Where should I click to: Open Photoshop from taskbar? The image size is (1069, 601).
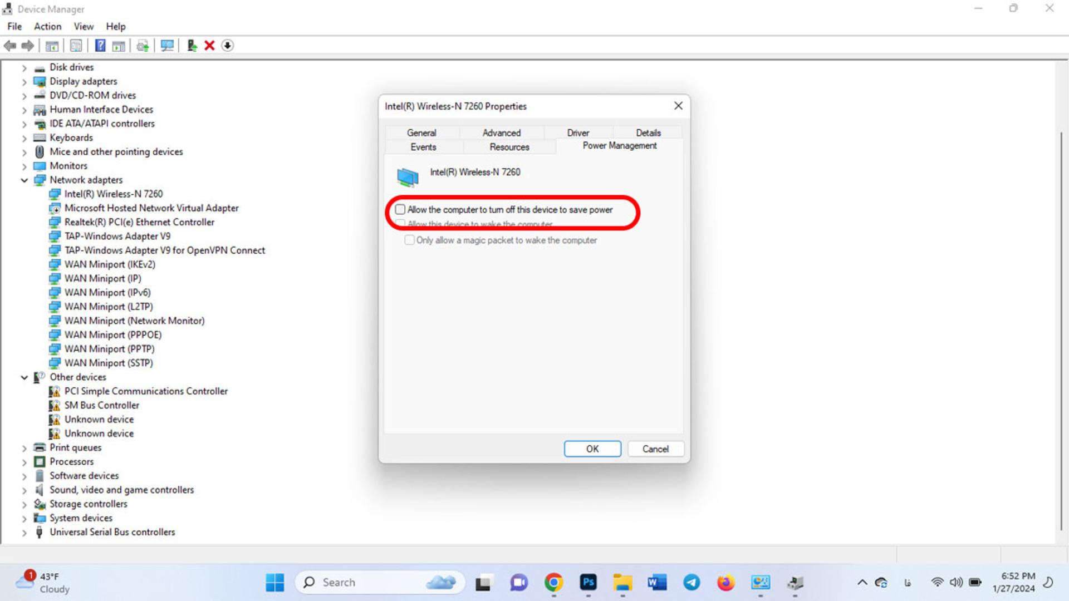pos(588,583)
